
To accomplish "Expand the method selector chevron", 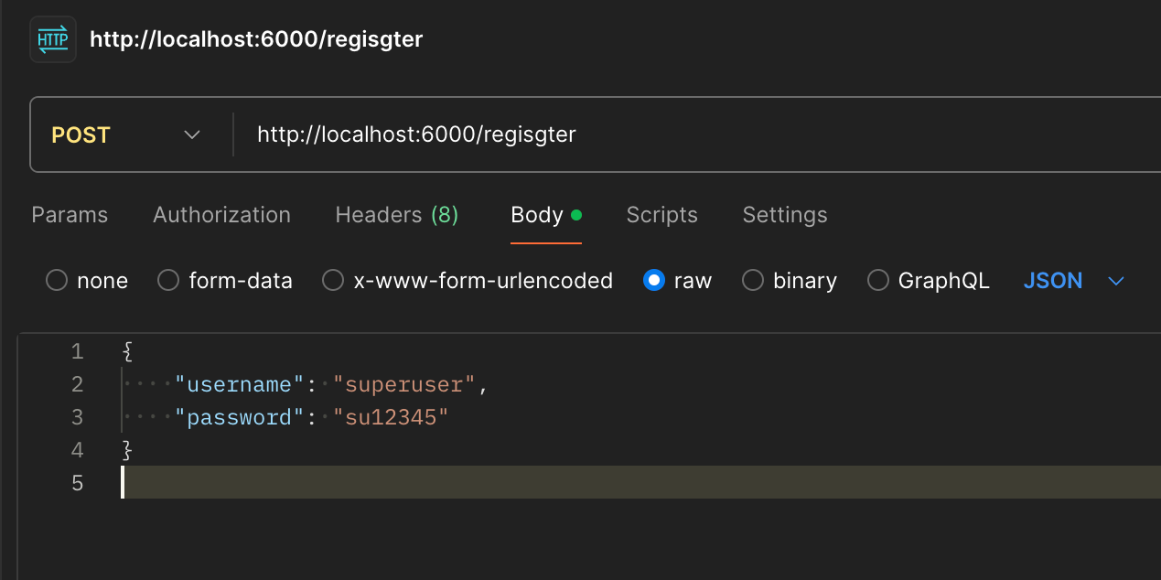I will tap(192, 135).
